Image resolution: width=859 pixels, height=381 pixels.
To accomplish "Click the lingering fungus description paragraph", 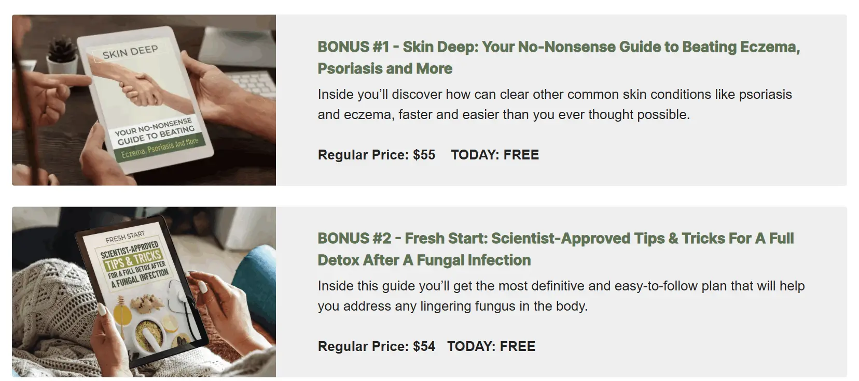I will click(561, 296).
